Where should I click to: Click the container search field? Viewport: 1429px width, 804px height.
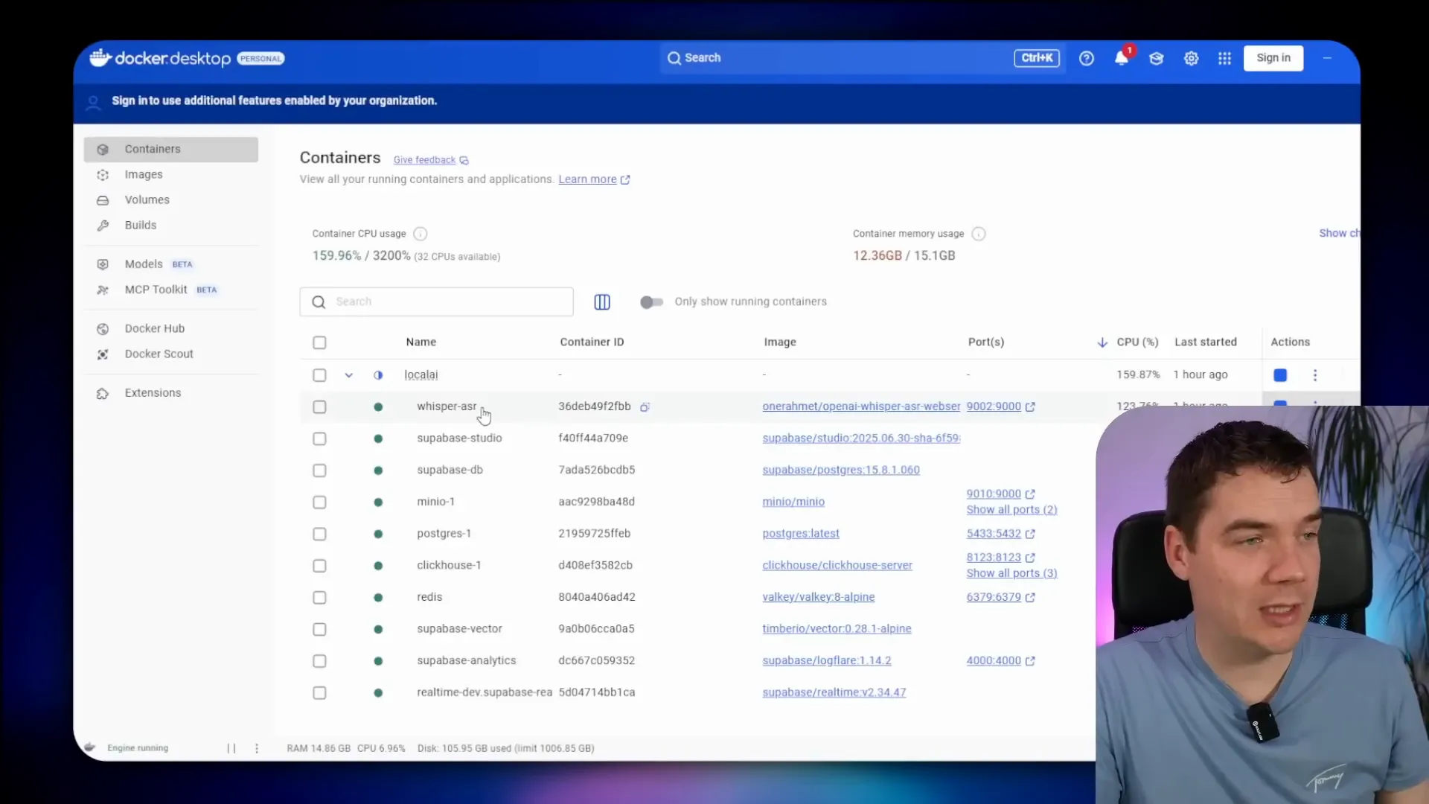click(437, 301)
